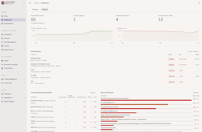
Task: Open Assets via its sidebar icon
Action: pyautogui.click(x=2, y=61)
